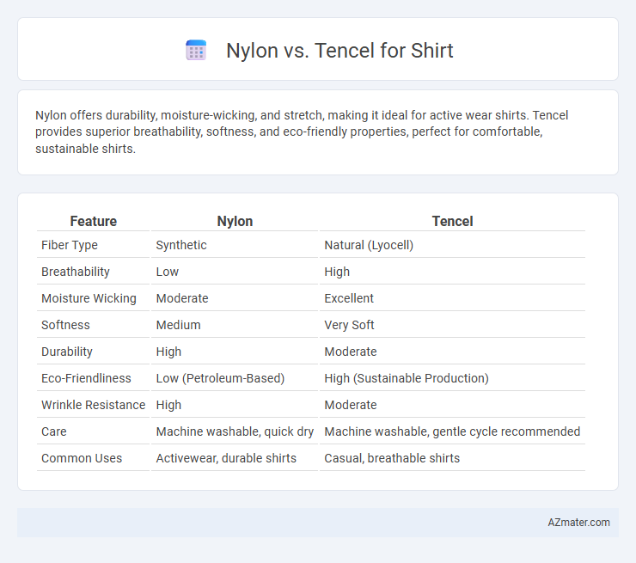Click the 'Nylon' column header

235,221
